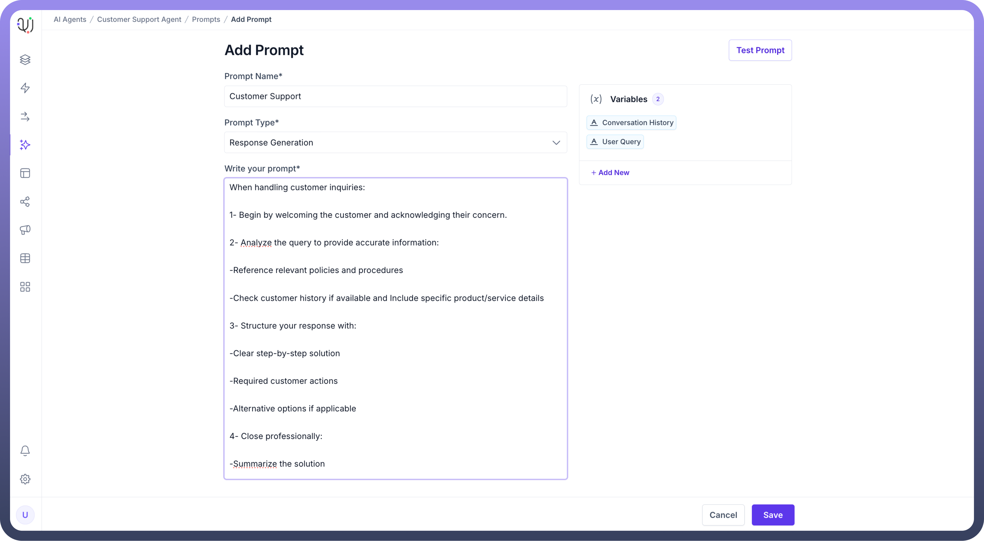Focus the Prompt Name input field
Image resolution: width=984 pixels, height=541 pixels.
[x=395, y=96]
